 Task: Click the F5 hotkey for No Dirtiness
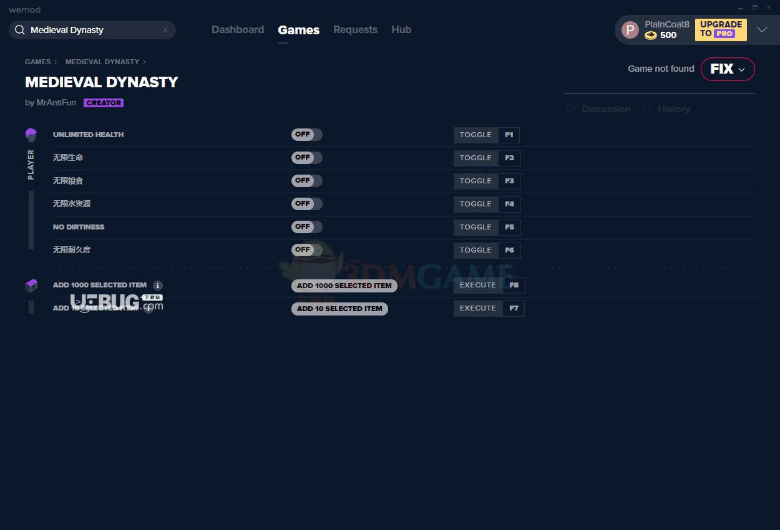[509, 227]
